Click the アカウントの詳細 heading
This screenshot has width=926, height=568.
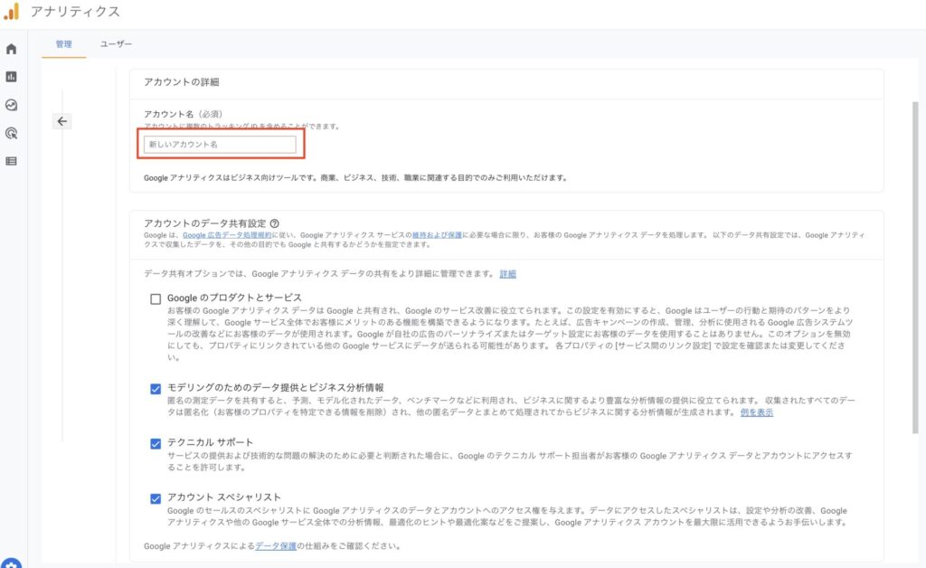181,82
